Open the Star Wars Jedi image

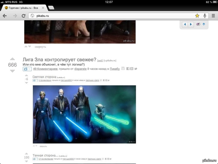84,114
